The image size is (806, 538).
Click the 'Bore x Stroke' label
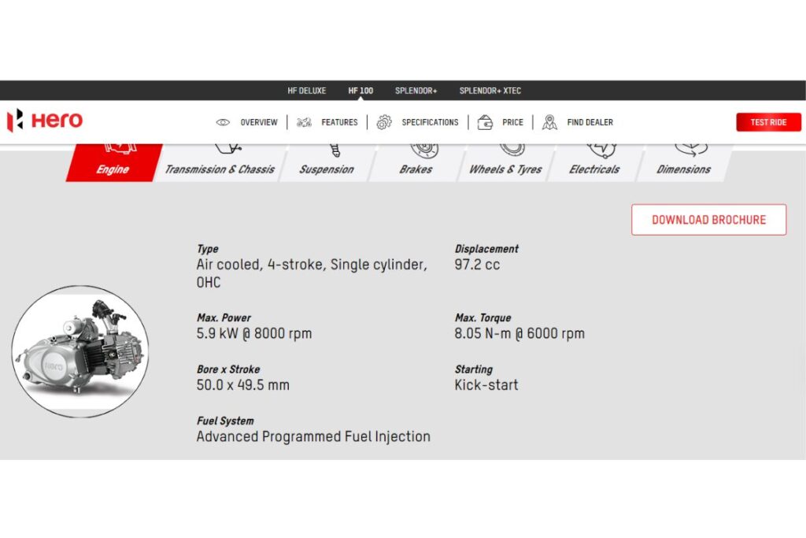228,369
